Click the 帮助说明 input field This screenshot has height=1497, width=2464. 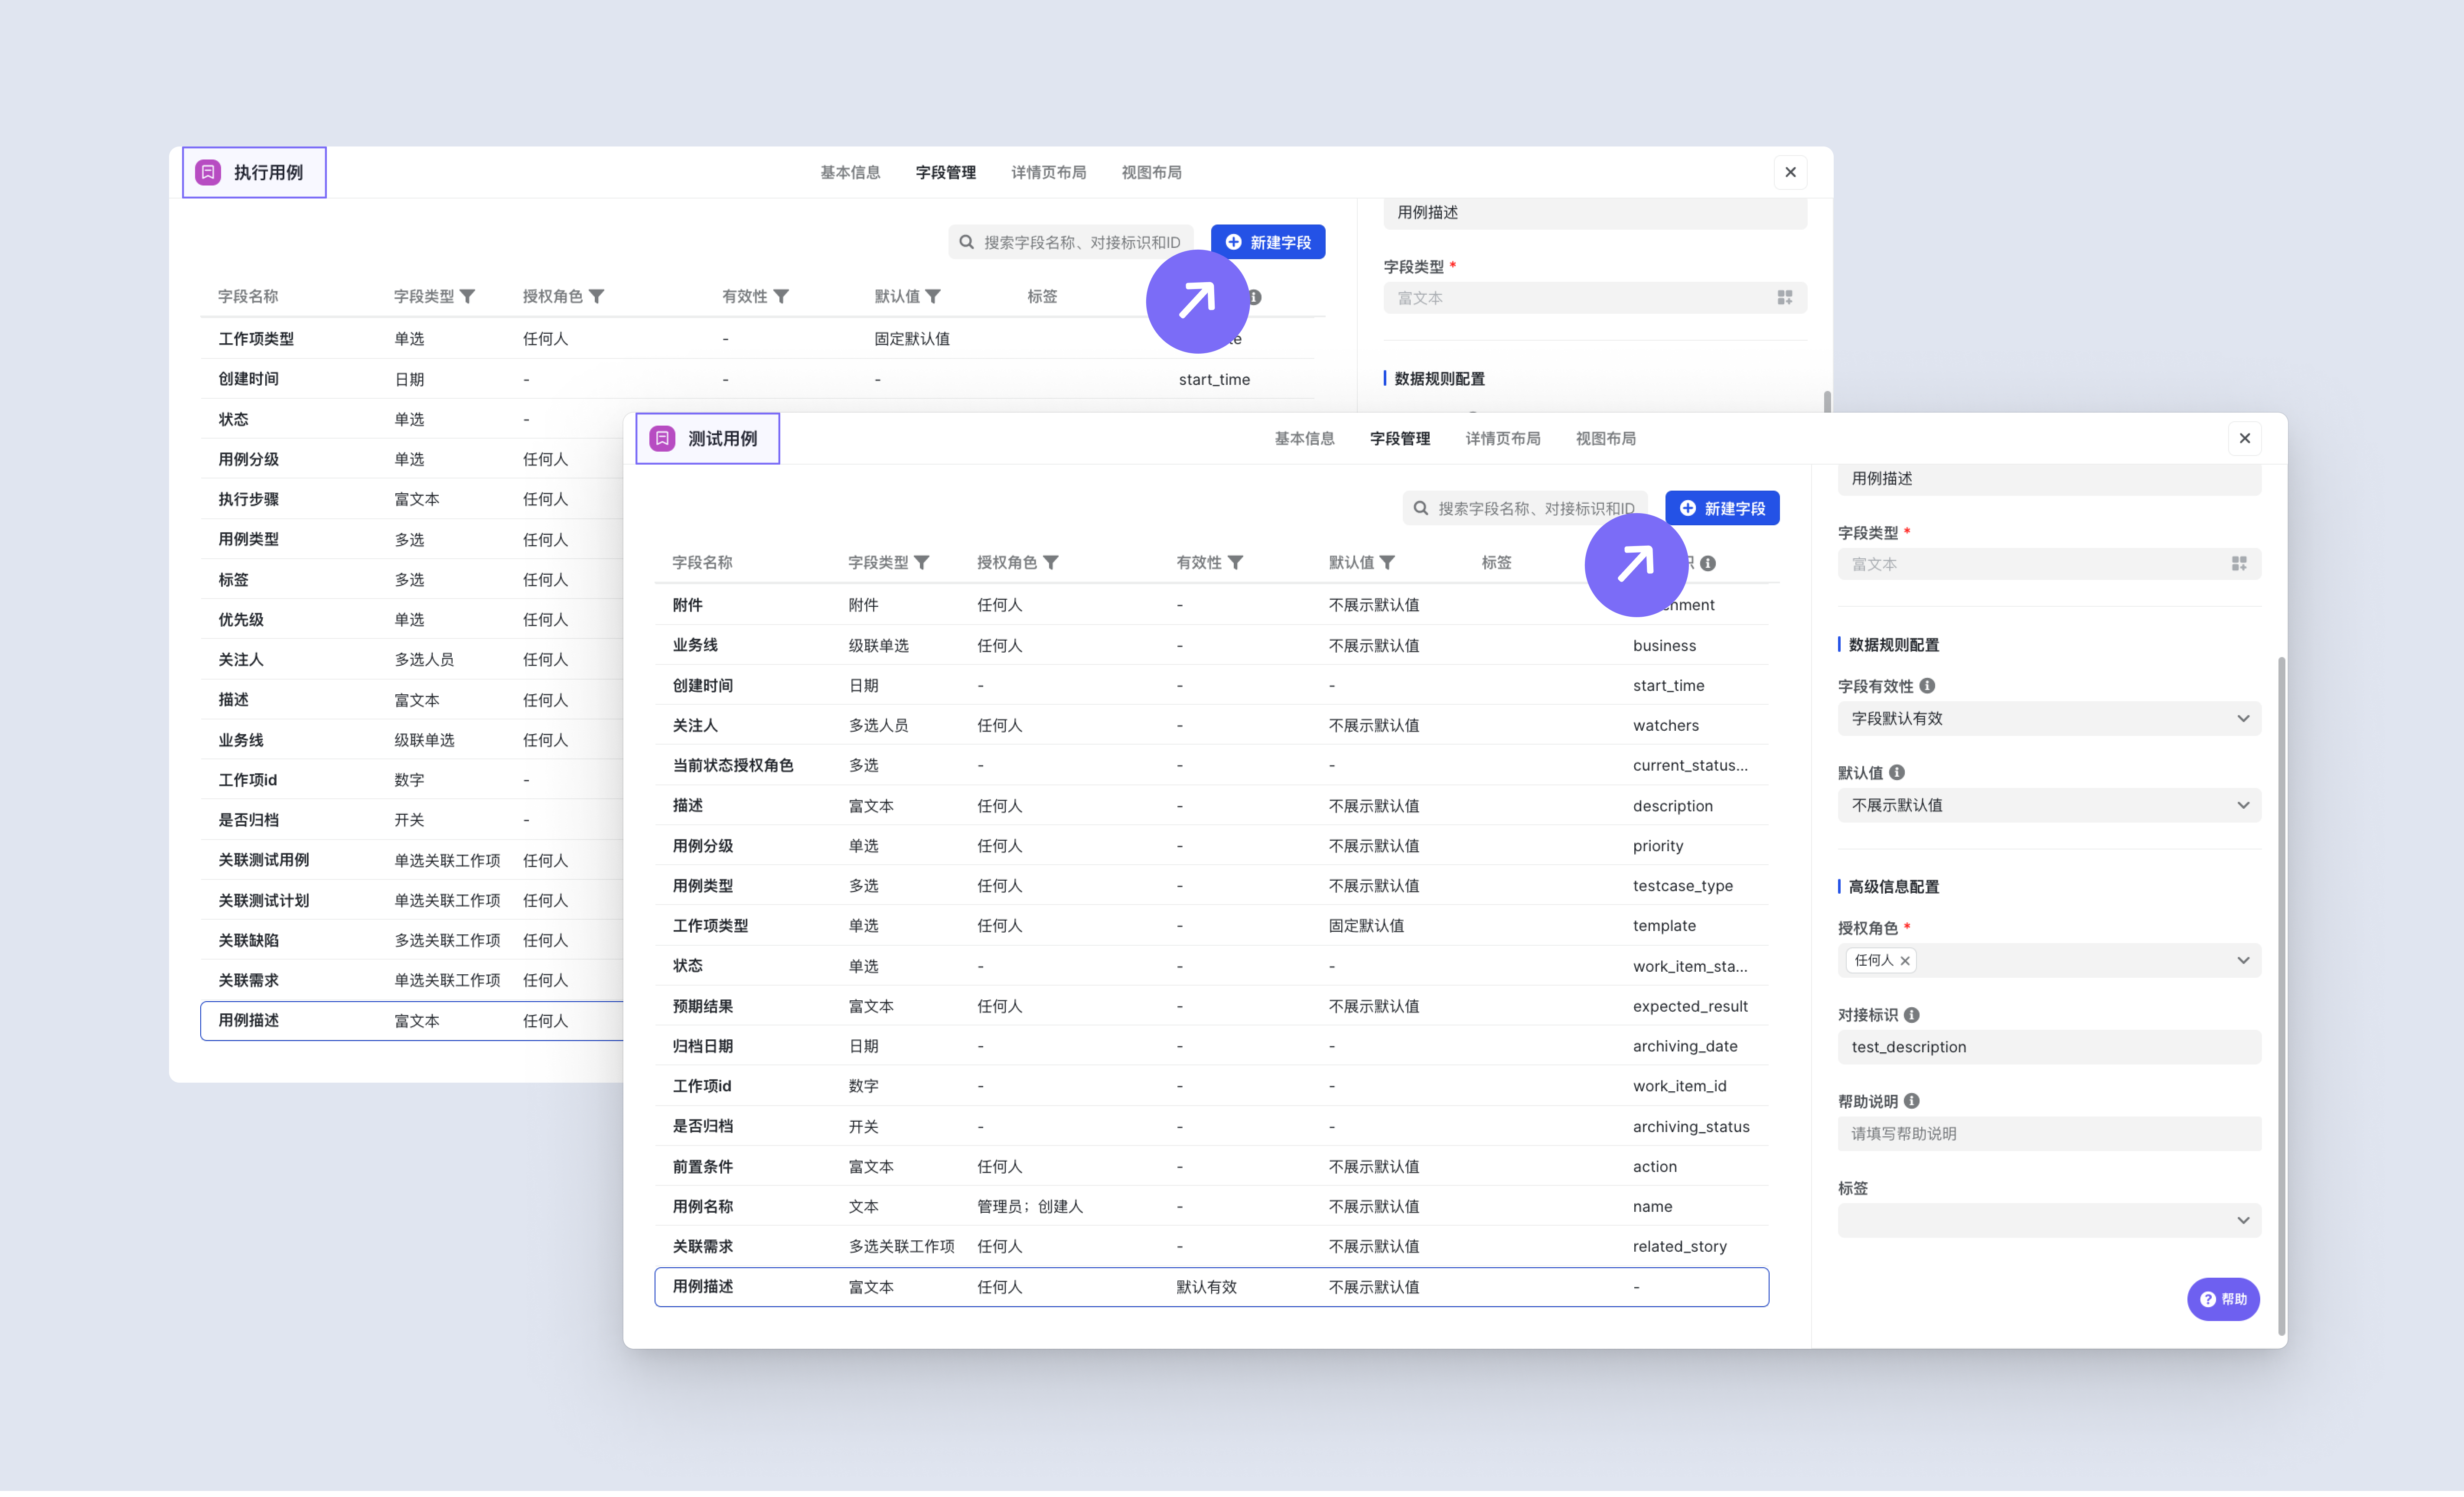pyautogui.click(x=2049, y=1134)
